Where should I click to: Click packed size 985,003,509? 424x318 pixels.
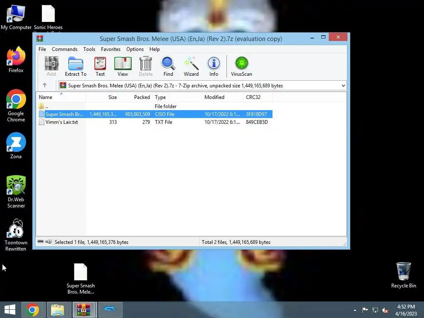coord(137,114)
